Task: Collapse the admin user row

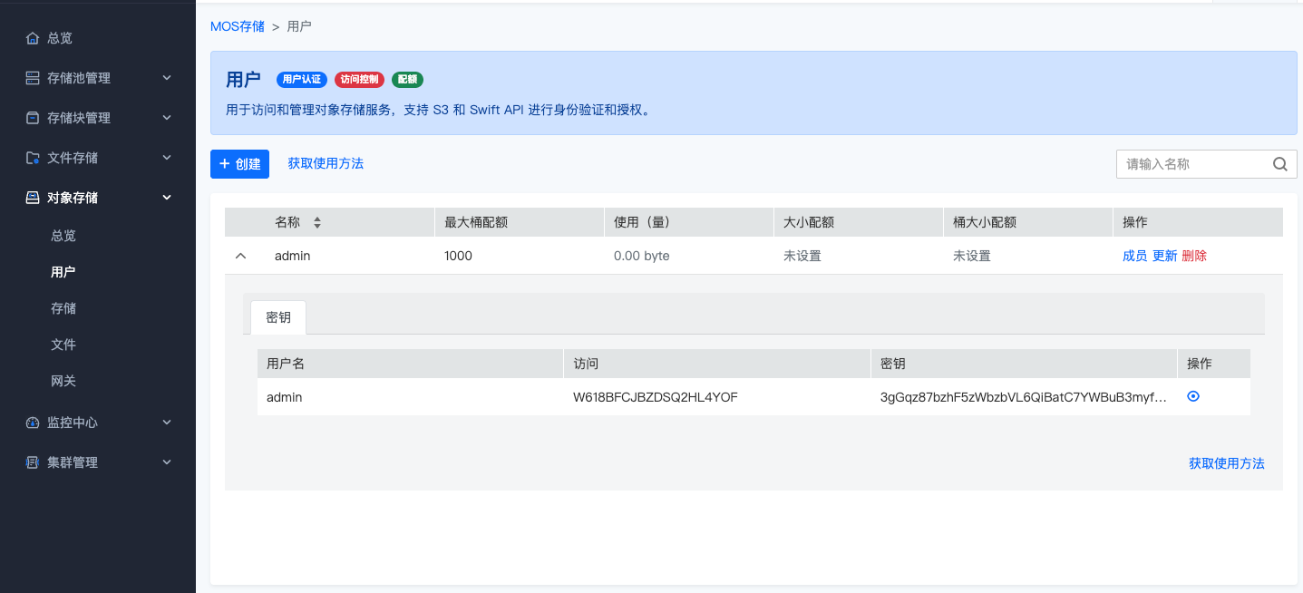Action: [x=240, y=256]
